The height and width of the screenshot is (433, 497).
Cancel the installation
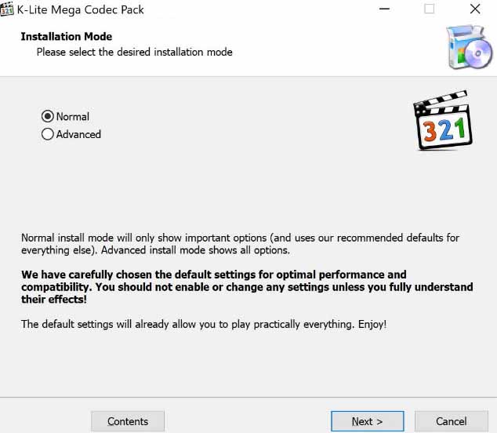(451, 421)
